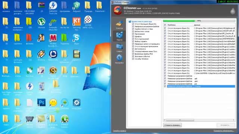Image resolution: width=239 pixels, height=134 pixels.
Task: Toggle Временные файлы MUI checkbox
Action: pos(133,54)
